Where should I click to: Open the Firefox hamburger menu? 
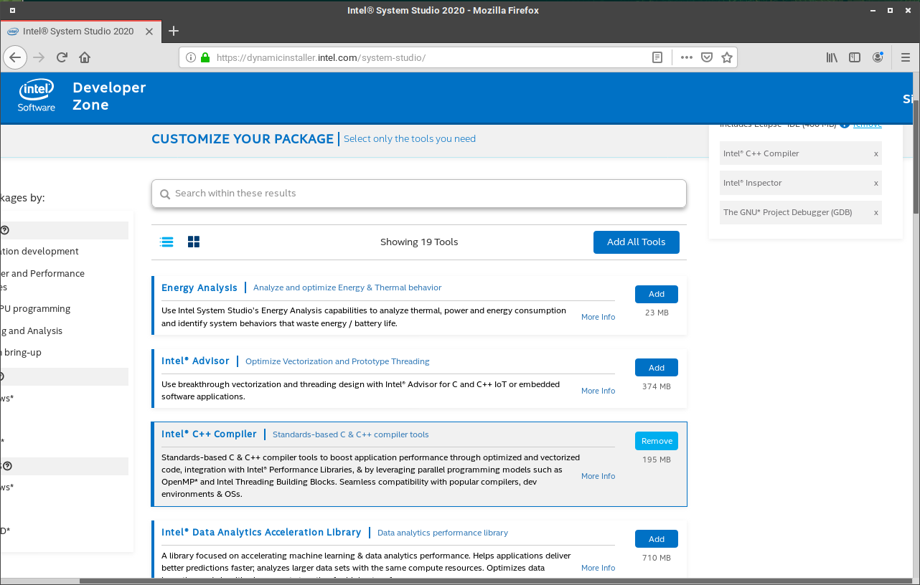[905, 57]
